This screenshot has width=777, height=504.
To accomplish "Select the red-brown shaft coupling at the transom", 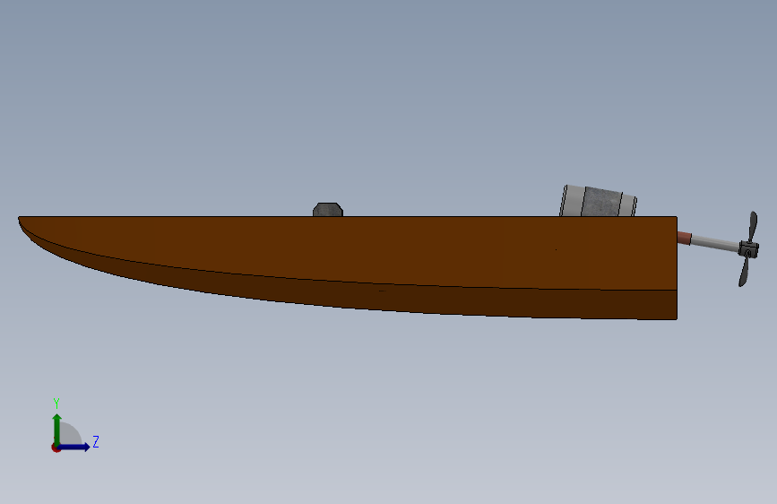I will pyautogui.click(x=685, y=237).
